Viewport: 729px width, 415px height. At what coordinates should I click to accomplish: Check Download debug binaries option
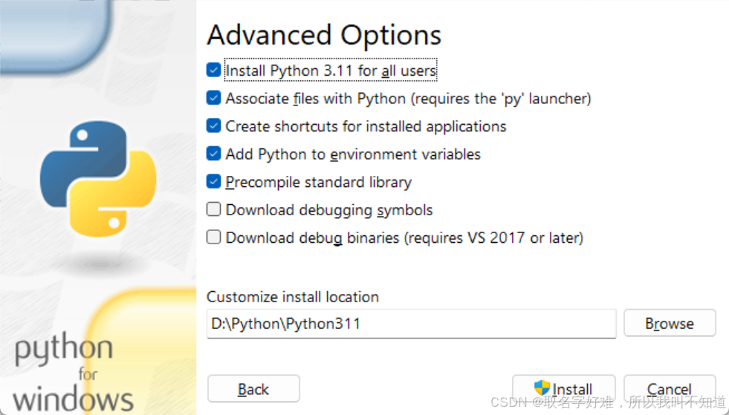pyautogui.click(x=213, y=238)
